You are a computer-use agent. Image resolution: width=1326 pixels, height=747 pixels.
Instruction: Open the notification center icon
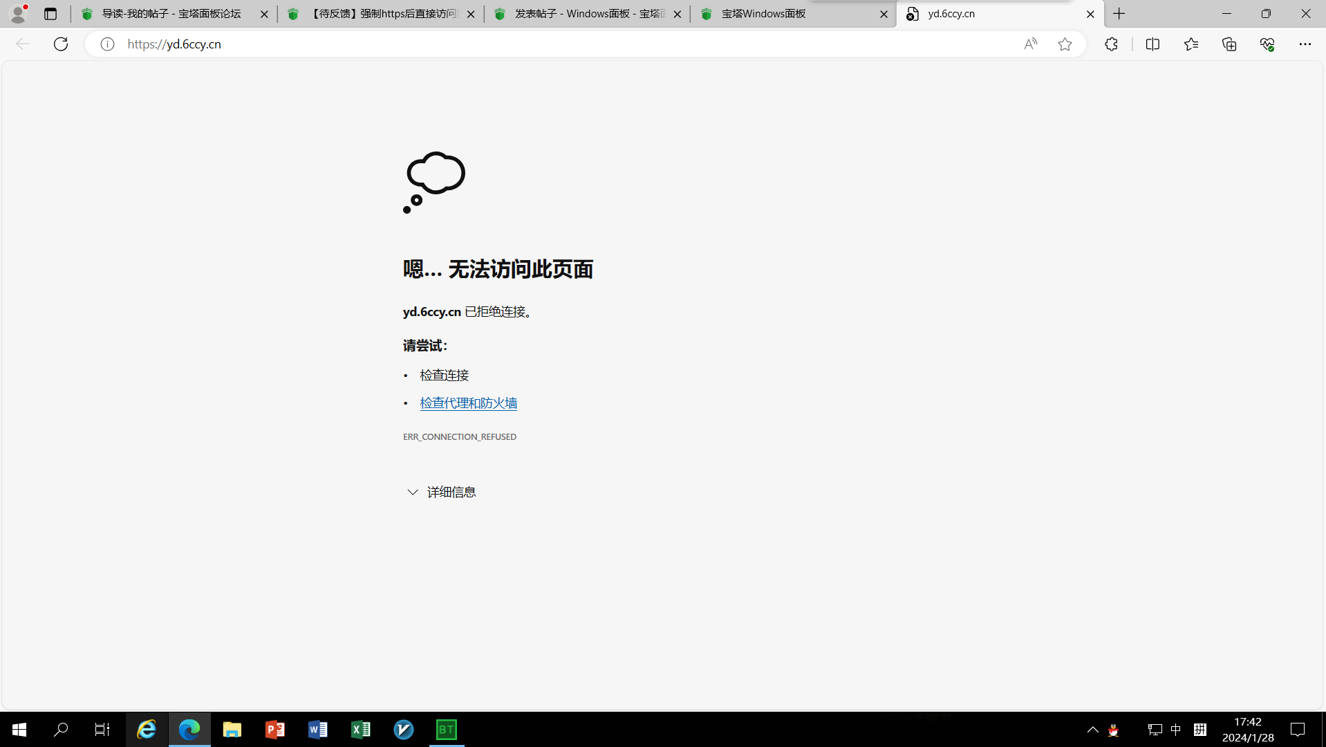pyautogui.click(x=1298, y=730)
